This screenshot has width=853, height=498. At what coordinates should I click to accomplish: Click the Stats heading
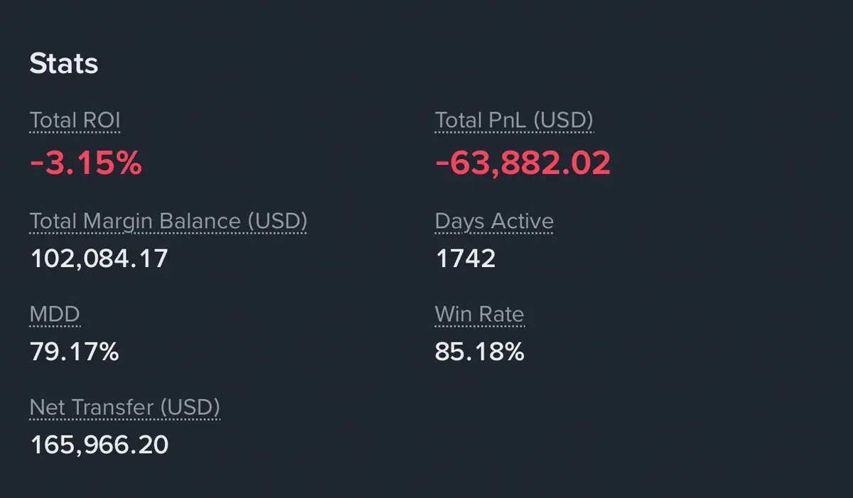[x=63, y=64]
